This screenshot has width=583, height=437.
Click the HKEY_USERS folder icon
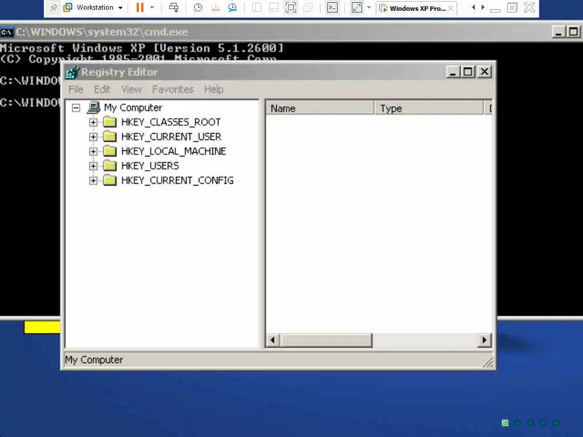(110, 166)
